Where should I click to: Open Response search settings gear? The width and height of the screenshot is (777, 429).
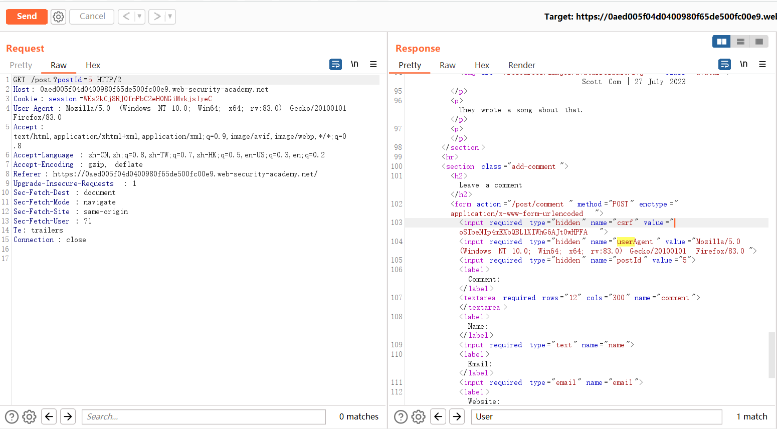tap(419, 416)
